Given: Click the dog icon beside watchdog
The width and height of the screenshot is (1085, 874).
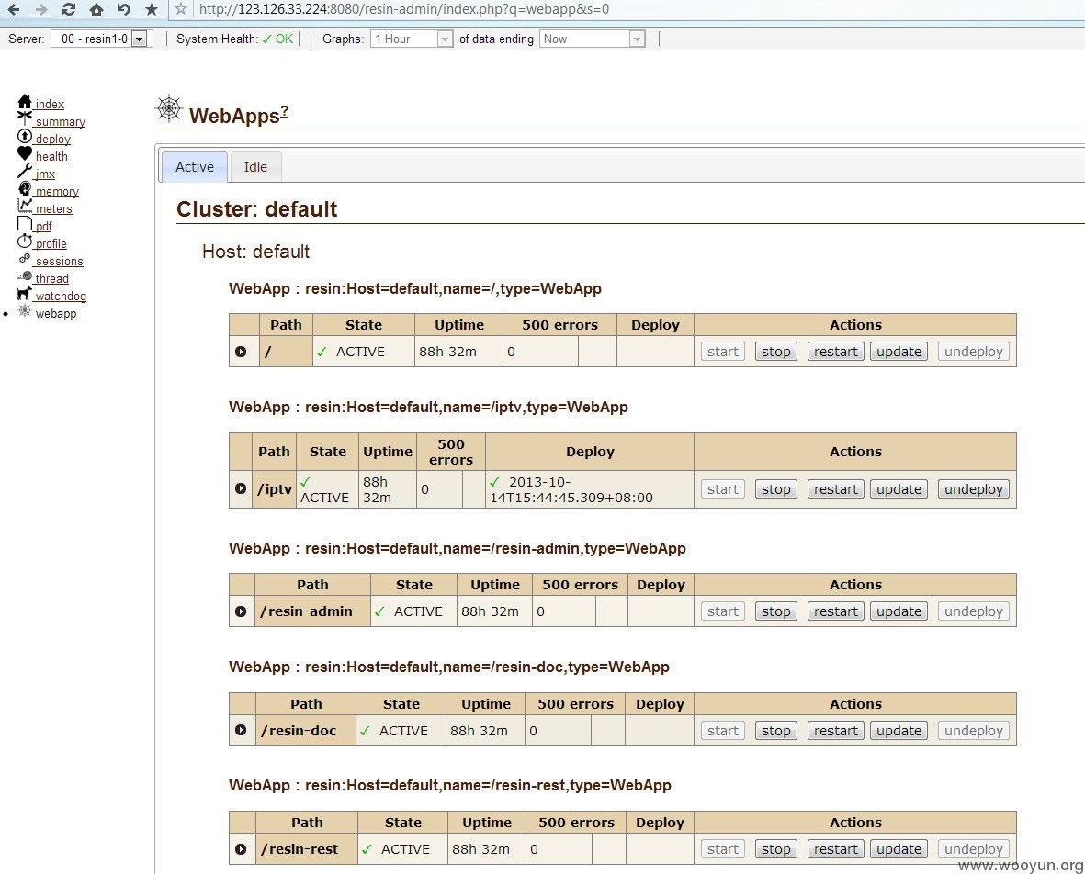Looking at the screenshot, I should coord(25,293).
